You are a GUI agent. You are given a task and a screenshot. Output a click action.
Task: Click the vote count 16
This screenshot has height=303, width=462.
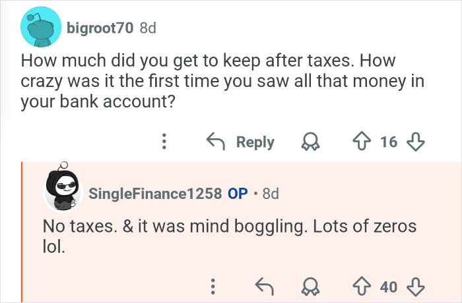[389, 142]
